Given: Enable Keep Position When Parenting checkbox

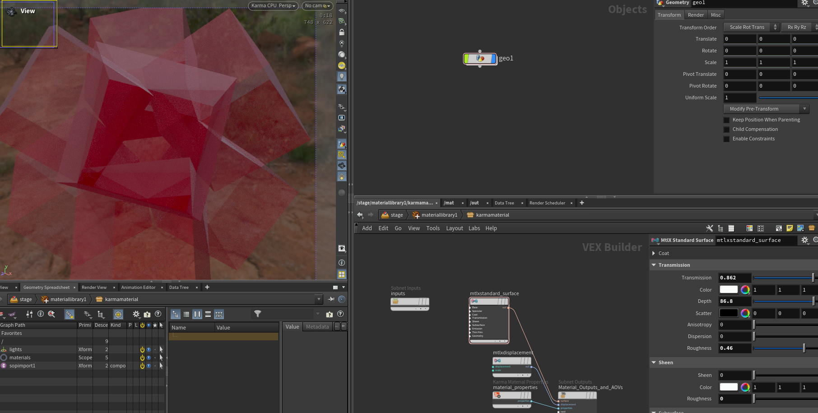Looking at the screenshot, I should [727, 120].
